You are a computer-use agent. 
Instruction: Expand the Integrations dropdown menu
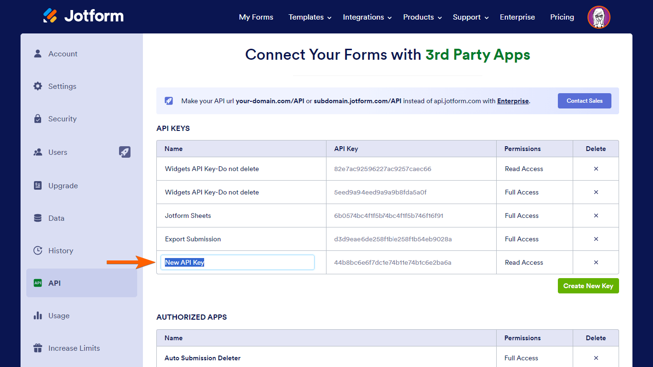pos(367,17)
